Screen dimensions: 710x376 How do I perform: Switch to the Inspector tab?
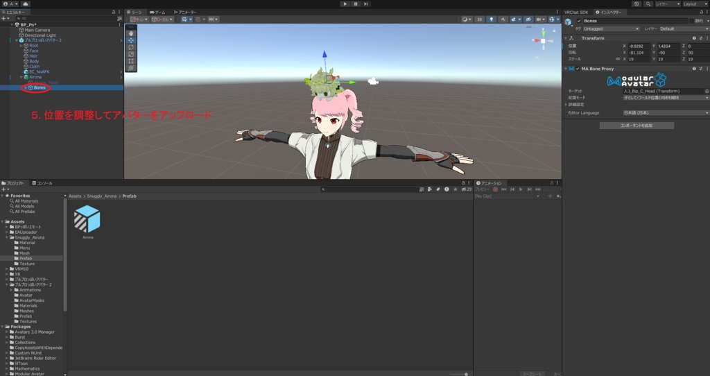click(x=609, y=12)
